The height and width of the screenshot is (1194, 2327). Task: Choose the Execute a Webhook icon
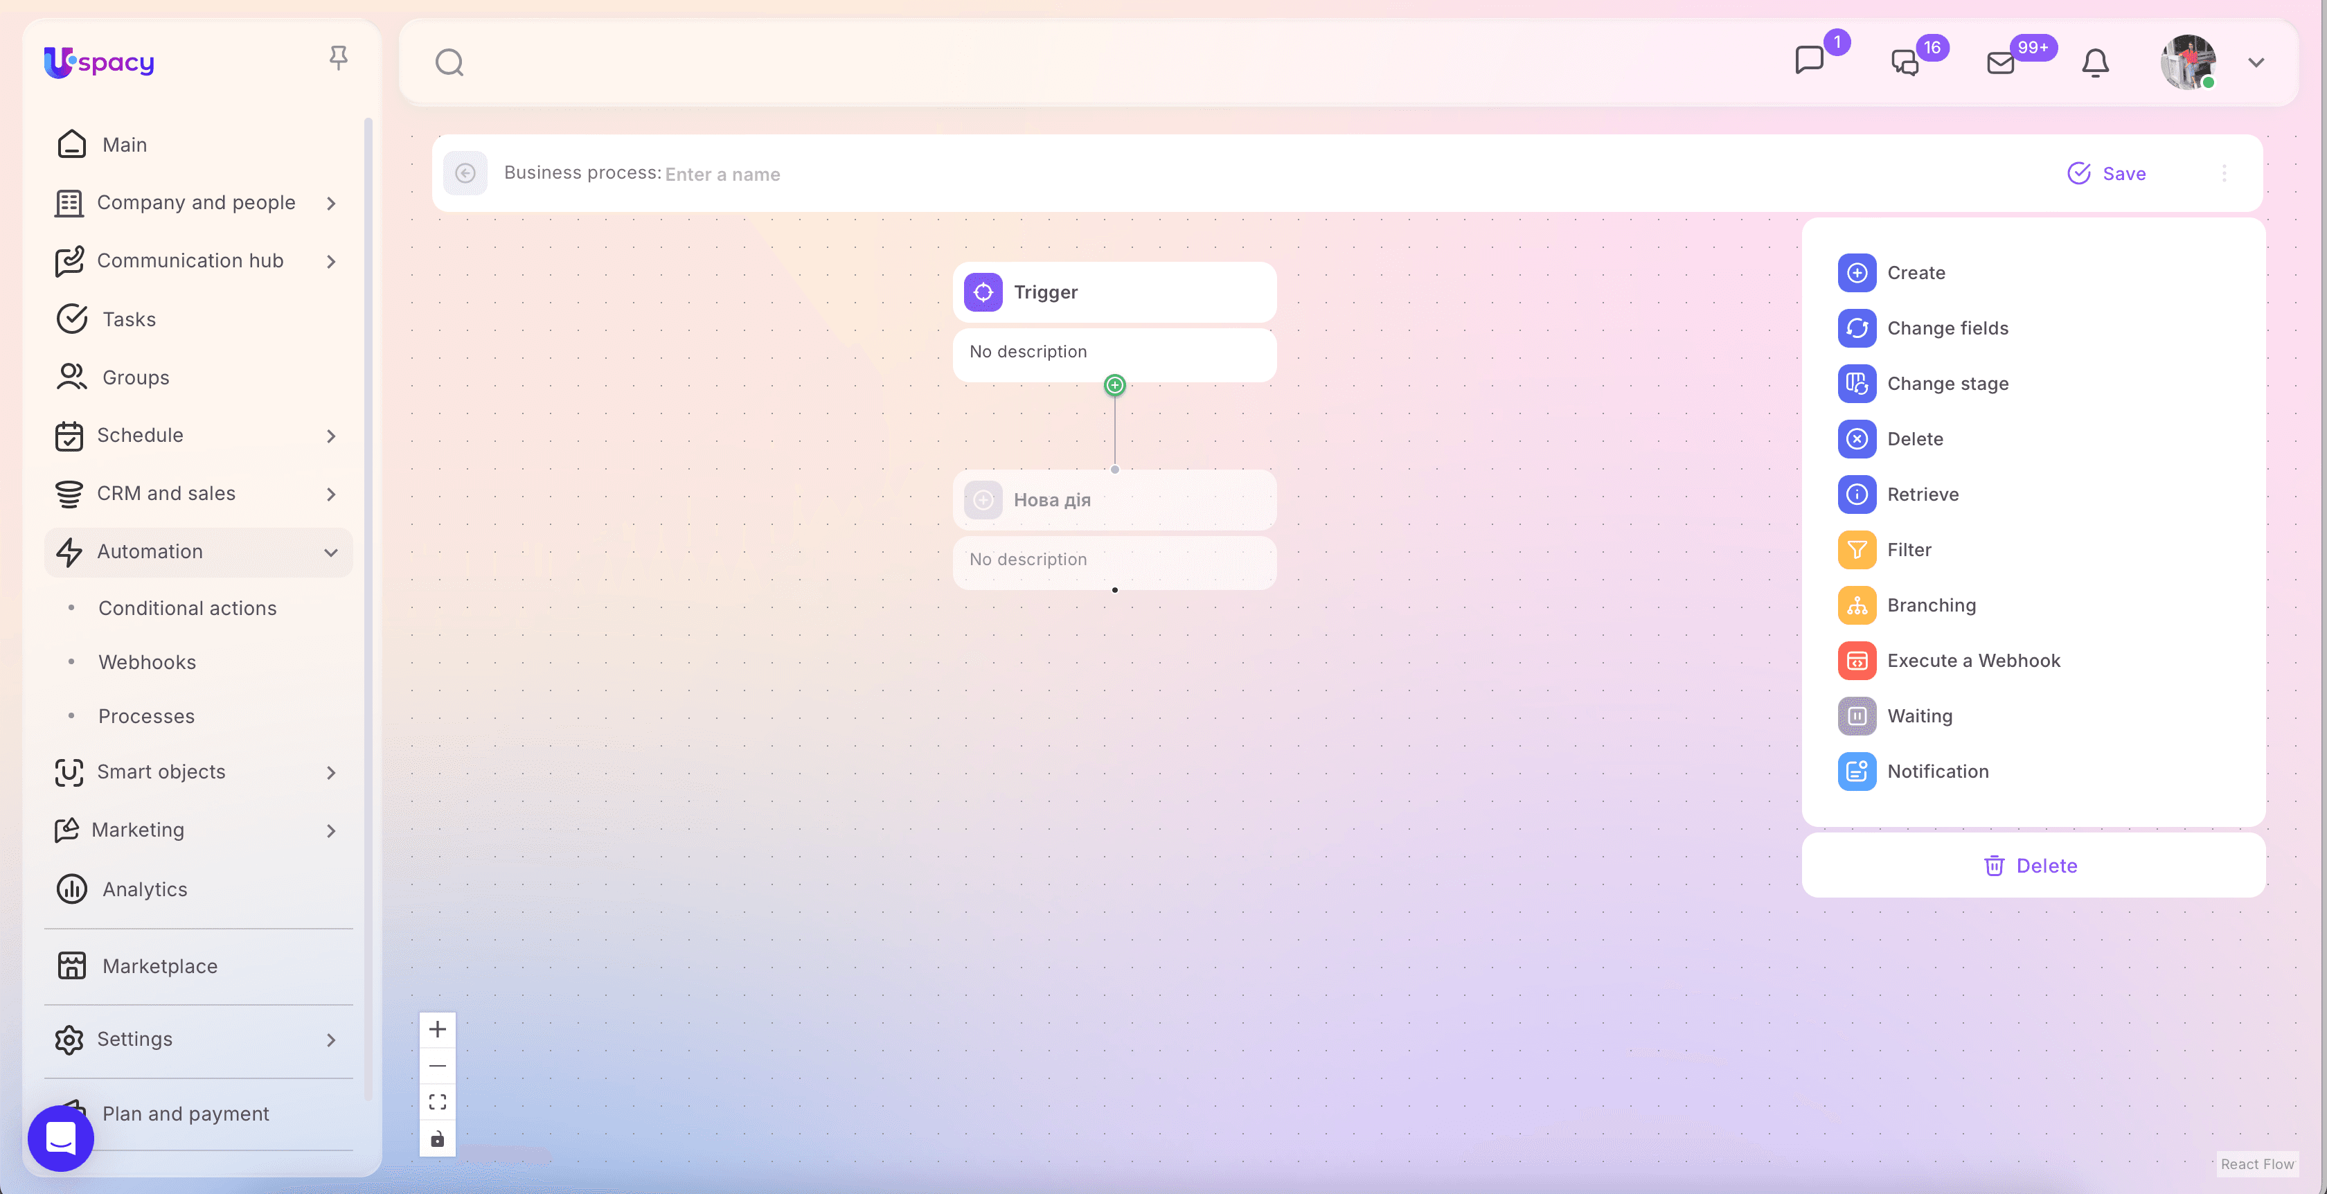pos(1856,661)
